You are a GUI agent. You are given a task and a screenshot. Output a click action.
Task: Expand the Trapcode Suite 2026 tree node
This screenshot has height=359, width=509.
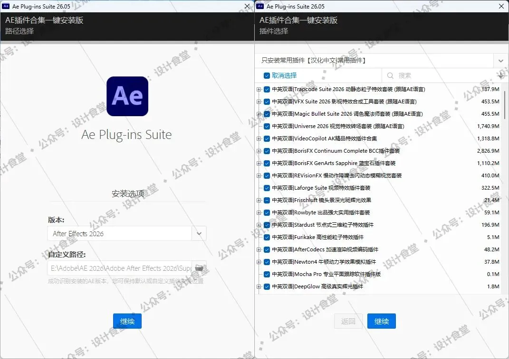point(259,89)
